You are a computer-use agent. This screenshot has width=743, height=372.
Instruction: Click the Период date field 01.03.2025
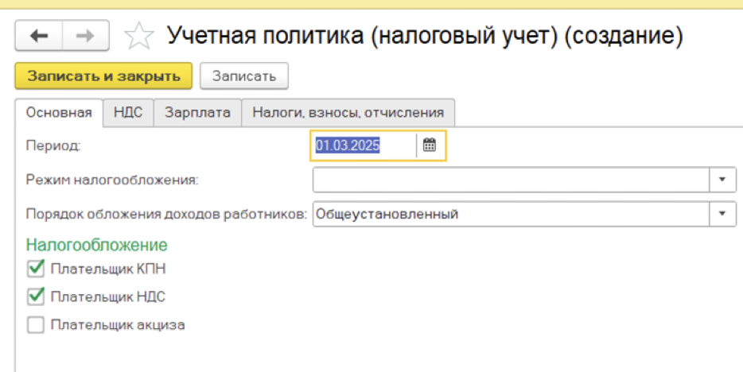click(364, 145)
